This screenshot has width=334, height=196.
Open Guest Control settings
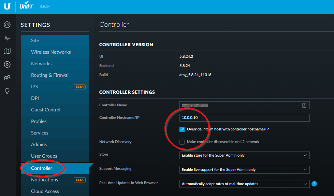pyautogui.click(x=55, y=110)
